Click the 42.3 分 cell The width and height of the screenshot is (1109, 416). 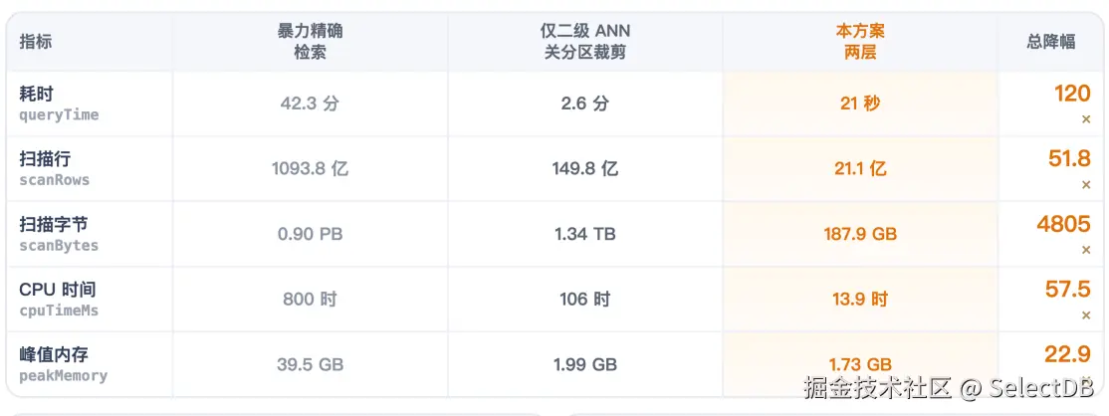click(x=310, y=104)
